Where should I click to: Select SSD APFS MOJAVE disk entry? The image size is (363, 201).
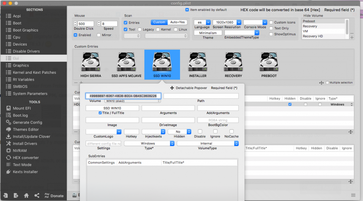tap(126, 65)
